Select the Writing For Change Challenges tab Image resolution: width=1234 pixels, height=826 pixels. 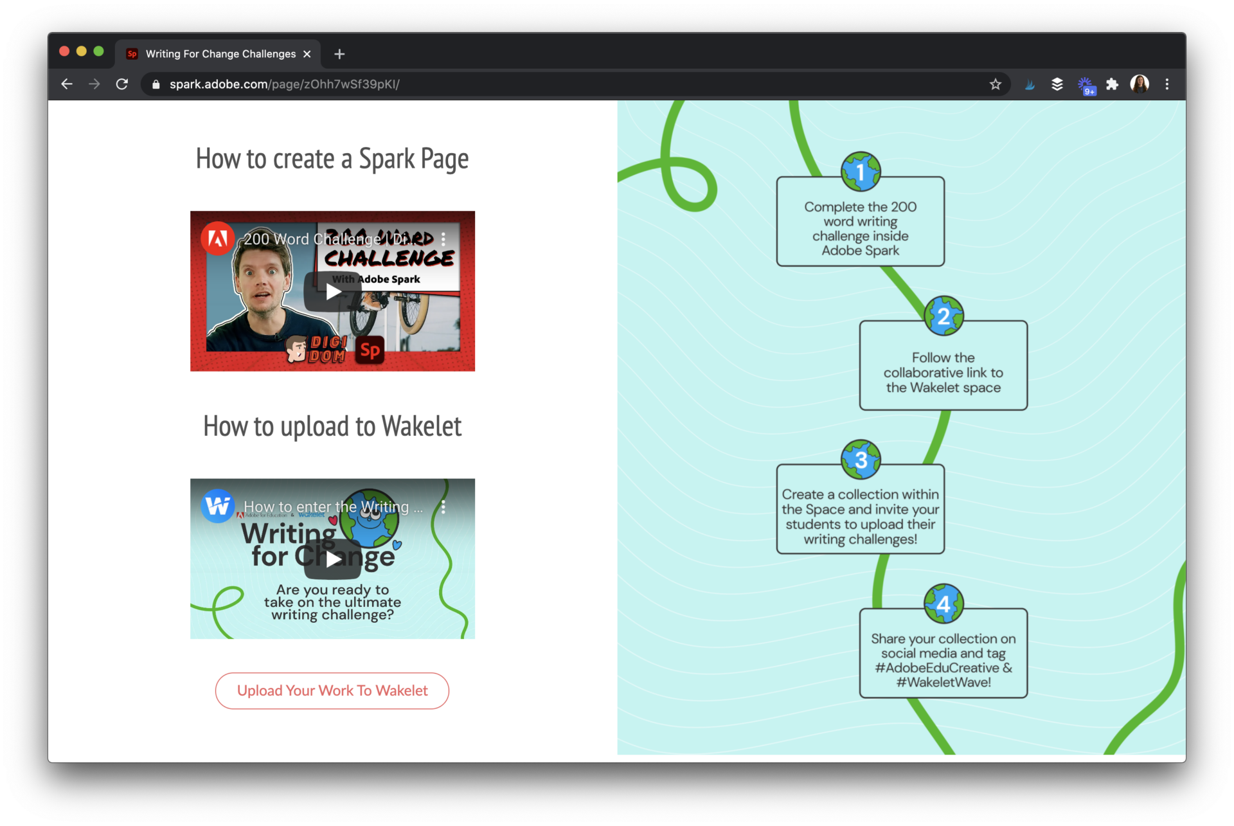pyautogui.click(x=220, y=54)
